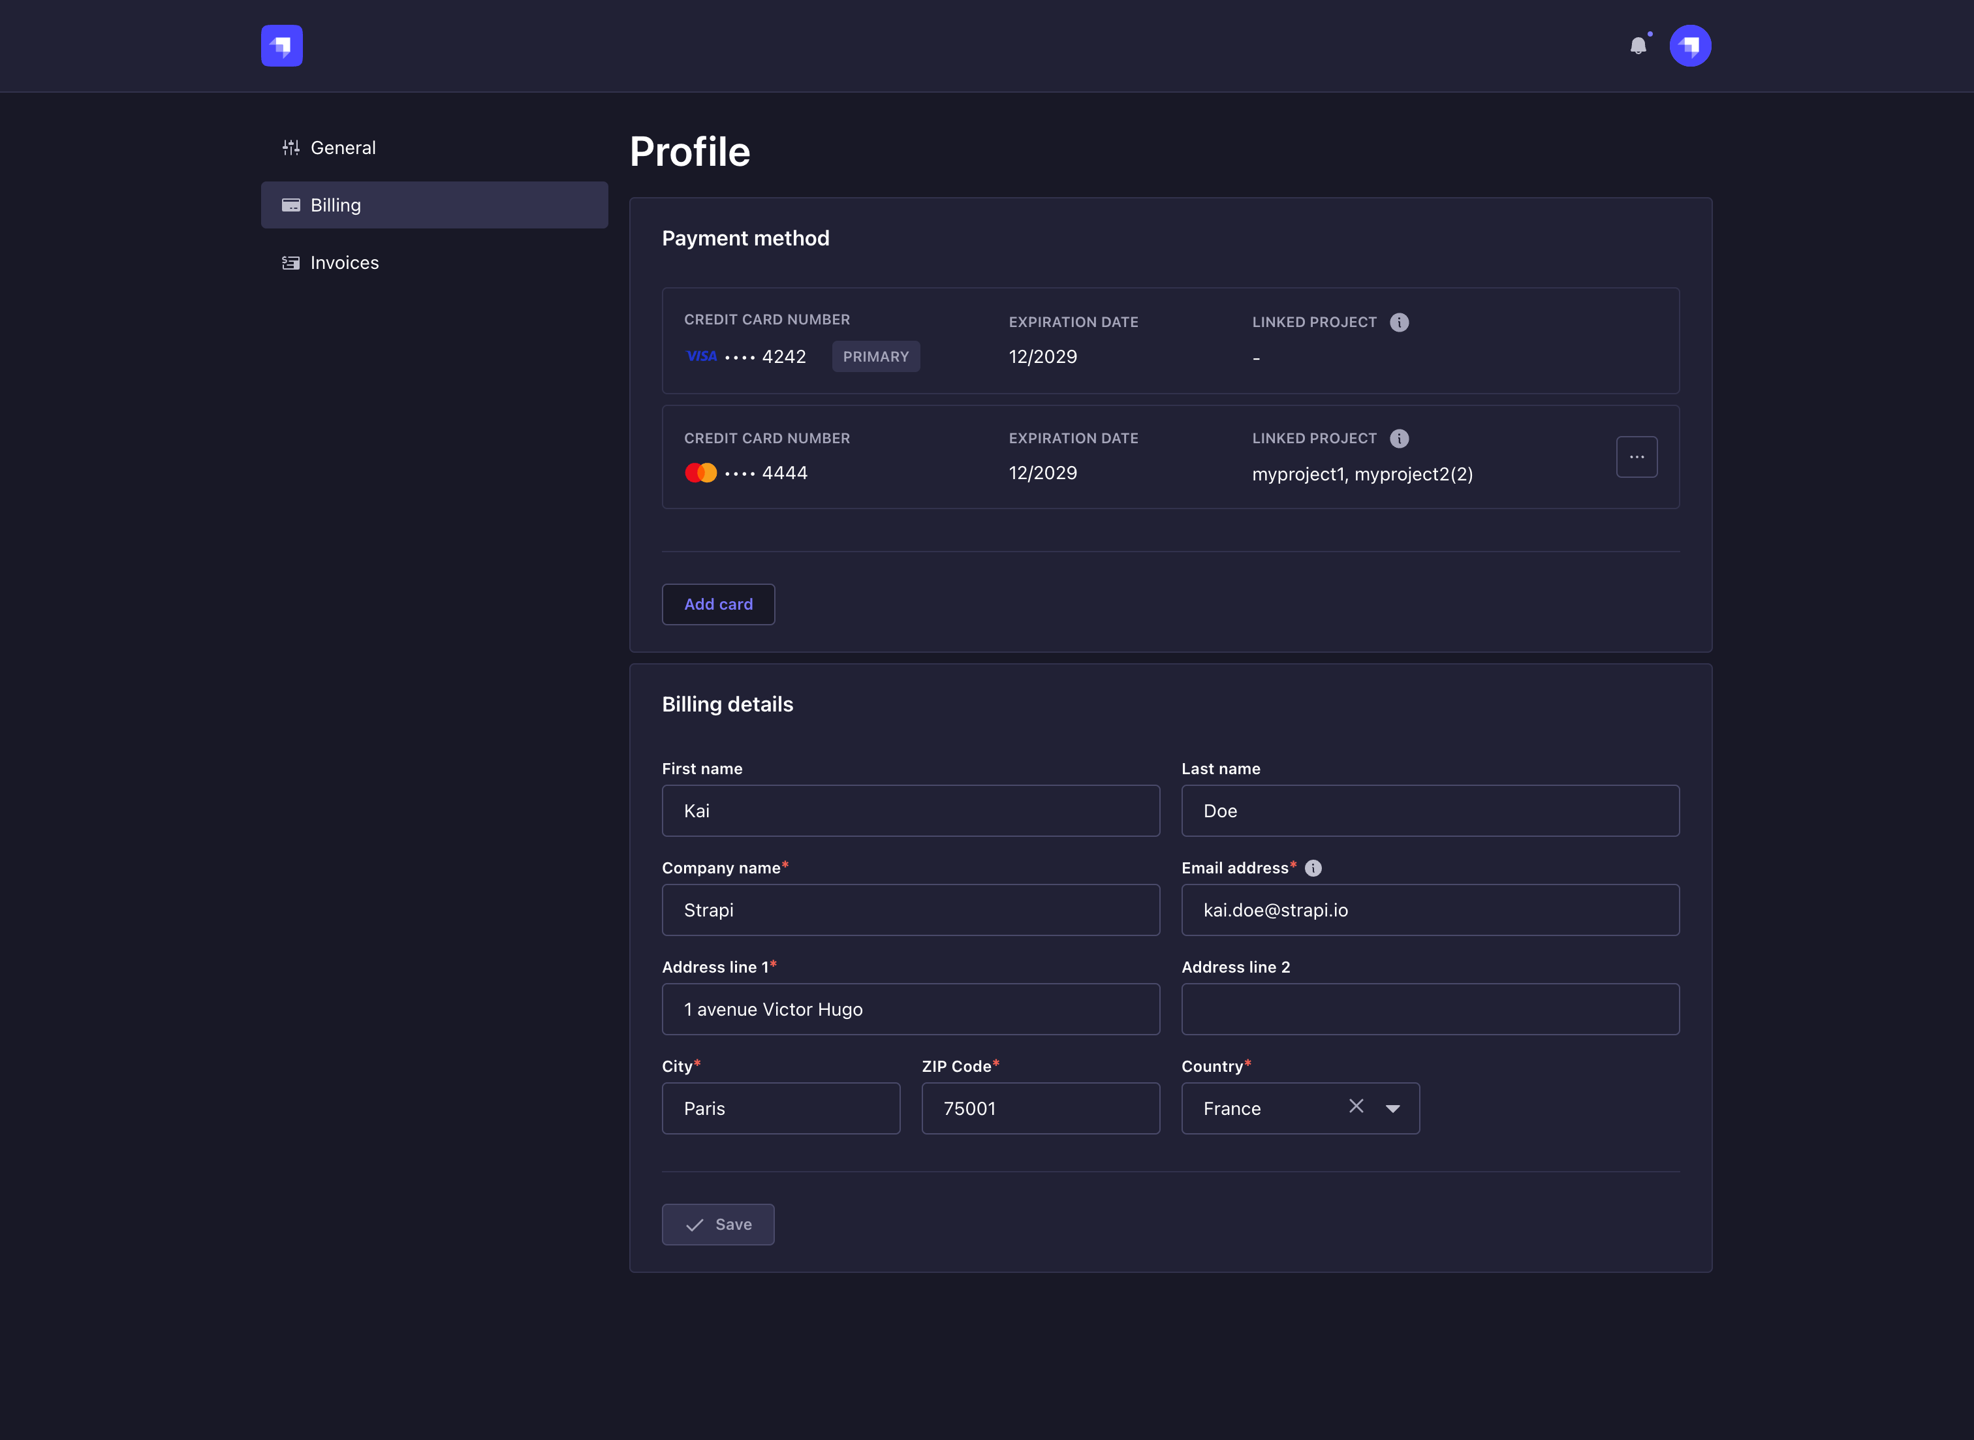Click the Mastercard logo on the 4444 card
Viewport: 1974px width, 1440px height.
tap(700, 471)
